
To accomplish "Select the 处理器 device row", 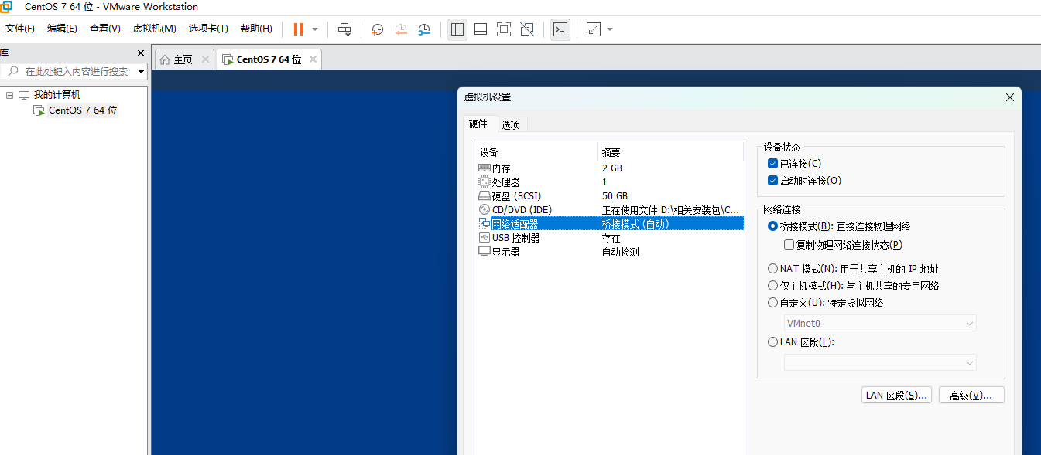I will tap(610, 182).
